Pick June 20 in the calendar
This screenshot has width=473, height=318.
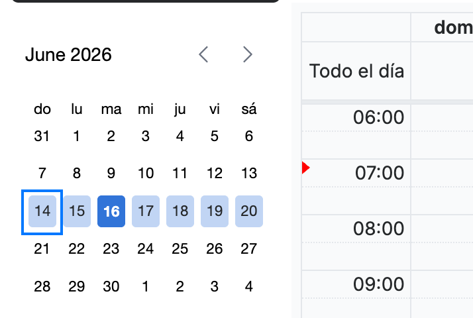pyautogui.click(x=249, y=211)
